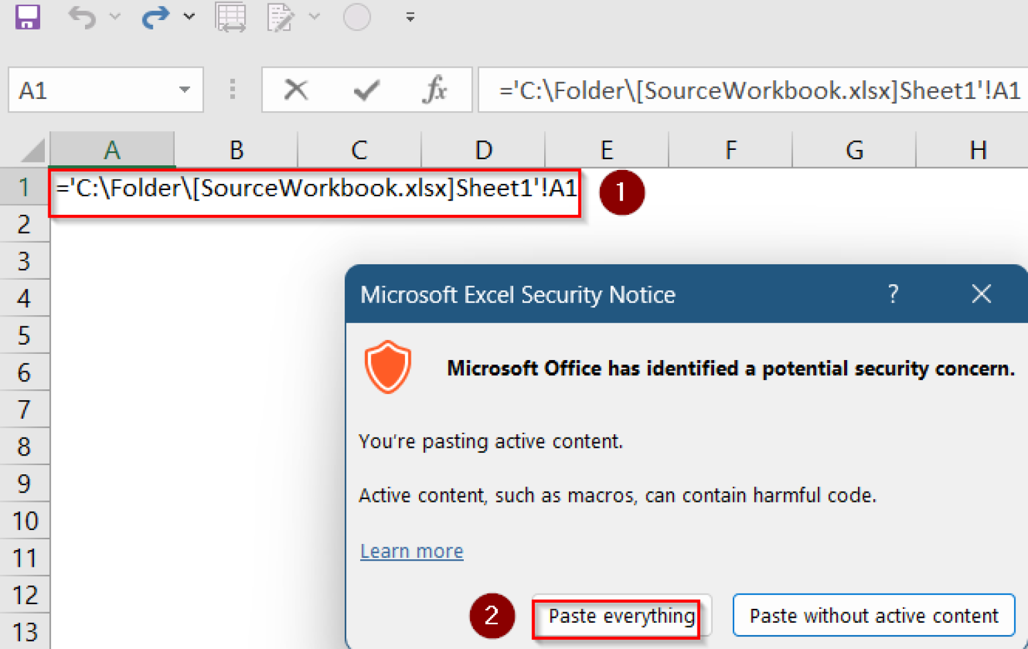Click the Enter checkmark in the formula bar

365,89
